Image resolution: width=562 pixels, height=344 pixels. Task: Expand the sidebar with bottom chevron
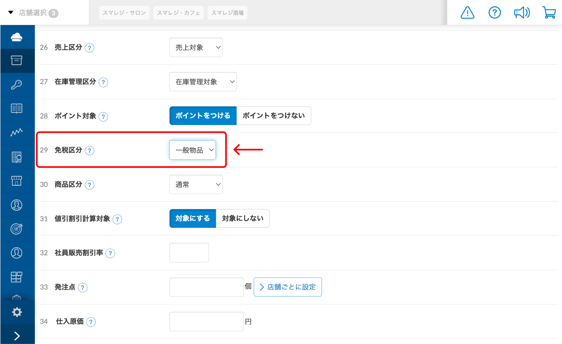point(17,336)
